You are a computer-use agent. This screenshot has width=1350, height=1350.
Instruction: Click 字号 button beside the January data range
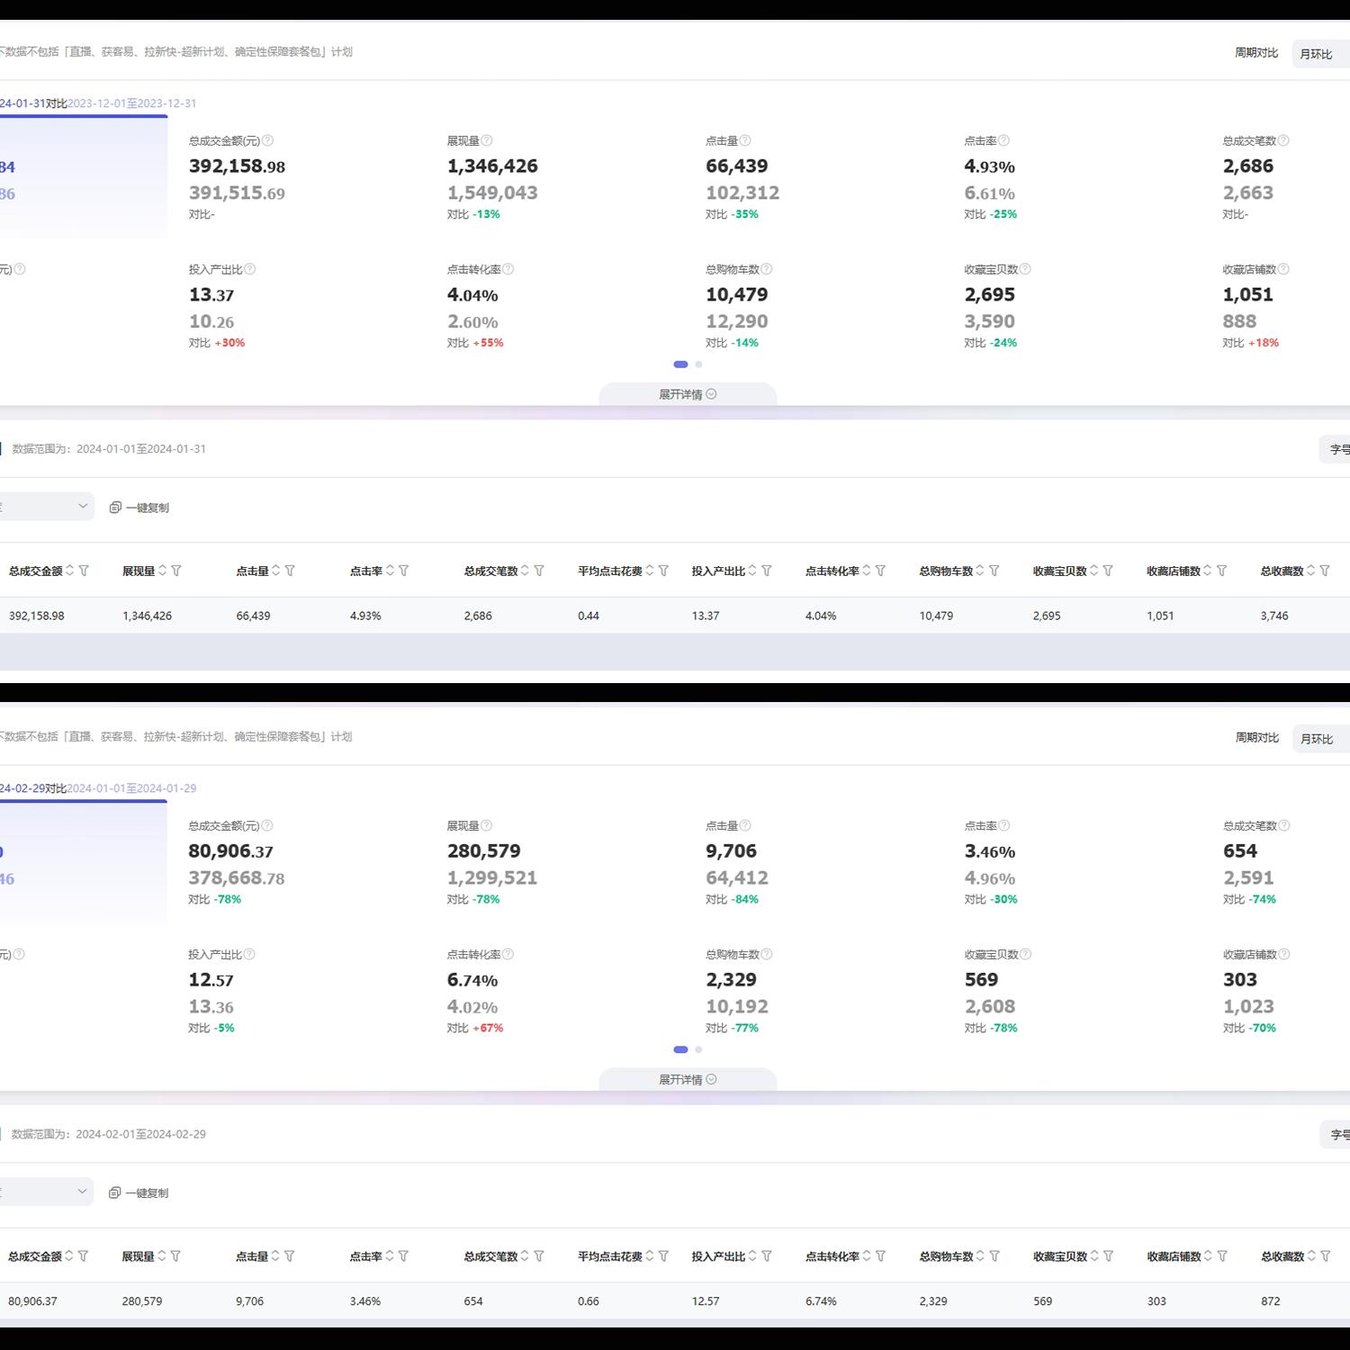pyautogui.click(x=1336, y=449)
